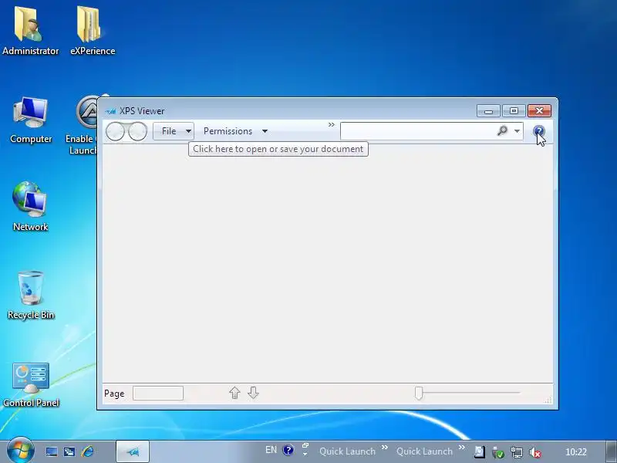Open the File menu
This screenshot has width=617, height=463.
[x=169, y=131]
